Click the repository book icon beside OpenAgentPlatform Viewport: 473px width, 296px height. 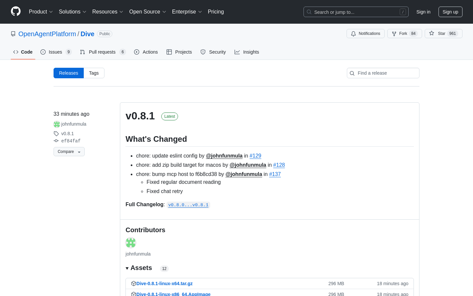pyautogui.click(x=13, y=34)
